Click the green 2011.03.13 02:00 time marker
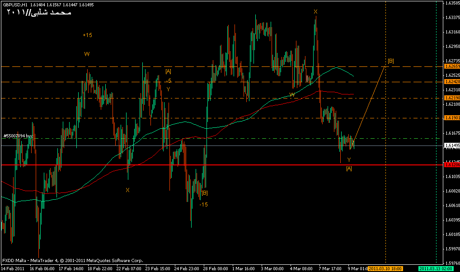Image resolution: width=460 pixels, height=272 pixels. pos(436,268)
